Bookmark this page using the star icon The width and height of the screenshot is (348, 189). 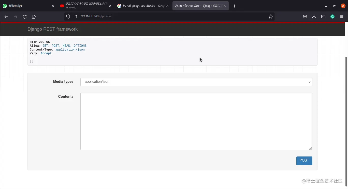tap(270, 17)
